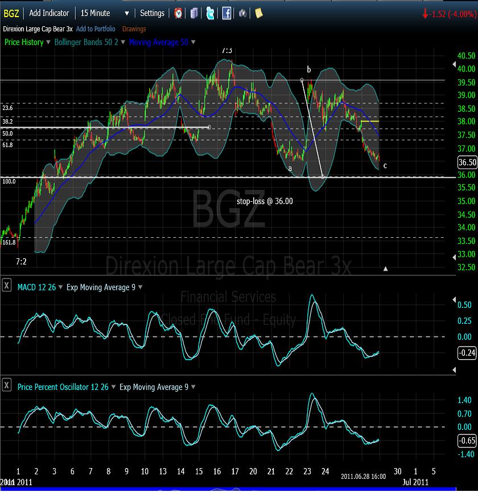Image resolution: width=478 pixels, height=500 pixels.
Task: Open the 15 Minute timeframe dropdown
Action: (x=127, y=13)
